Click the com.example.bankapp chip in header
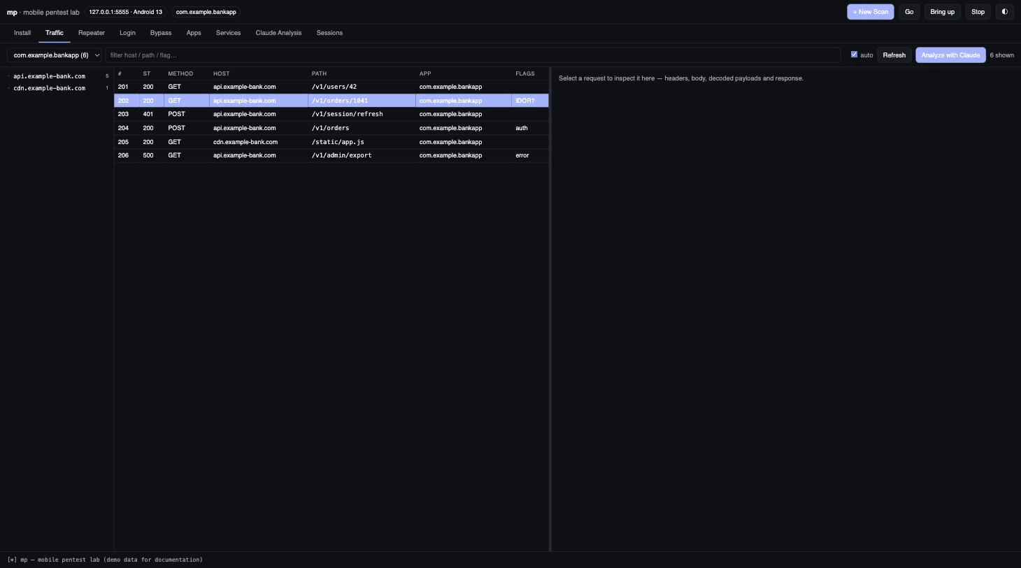 [206, 12]
